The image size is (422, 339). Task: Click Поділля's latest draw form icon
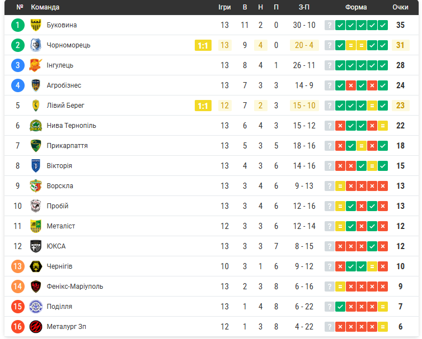pos(383,307)
